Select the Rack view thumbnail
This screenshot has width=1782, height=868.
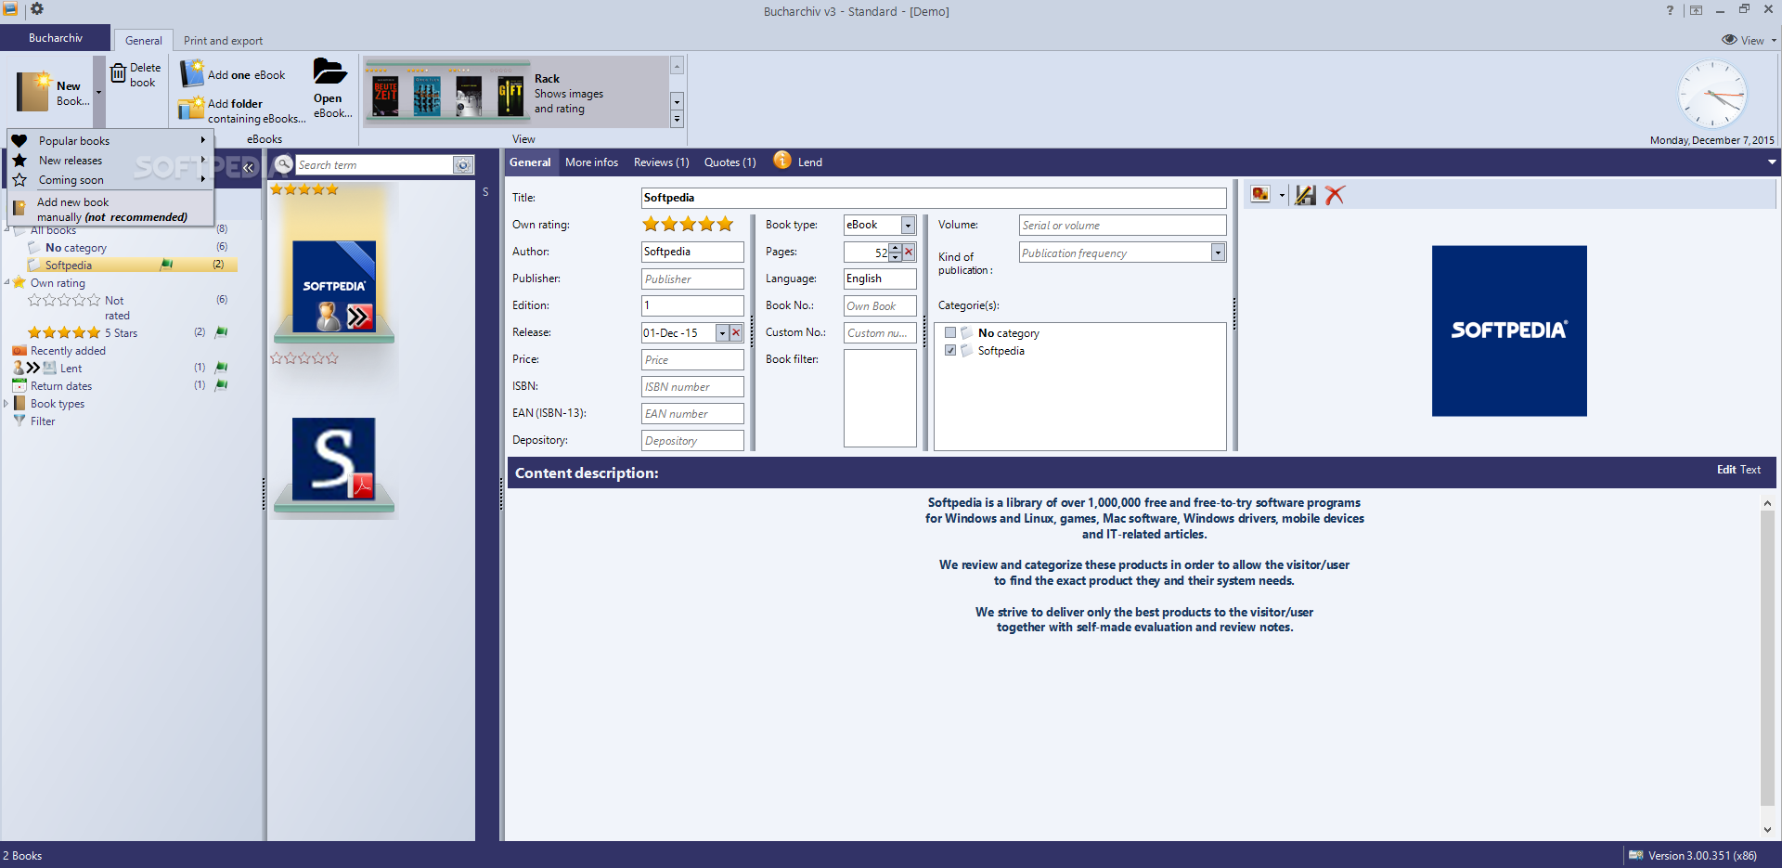click(x=448, y=93)
